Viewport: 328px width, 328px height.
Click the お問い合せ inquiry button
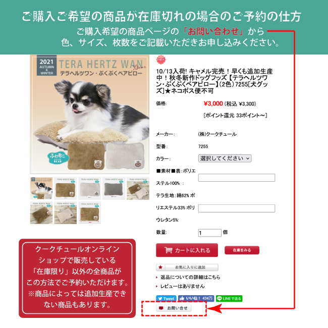[x=174, y=308]
